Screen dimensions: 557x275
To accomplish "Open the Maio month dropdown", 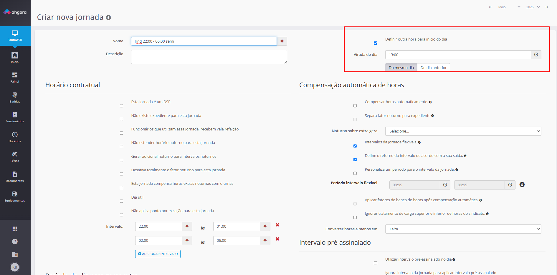I will click(509, 7).
